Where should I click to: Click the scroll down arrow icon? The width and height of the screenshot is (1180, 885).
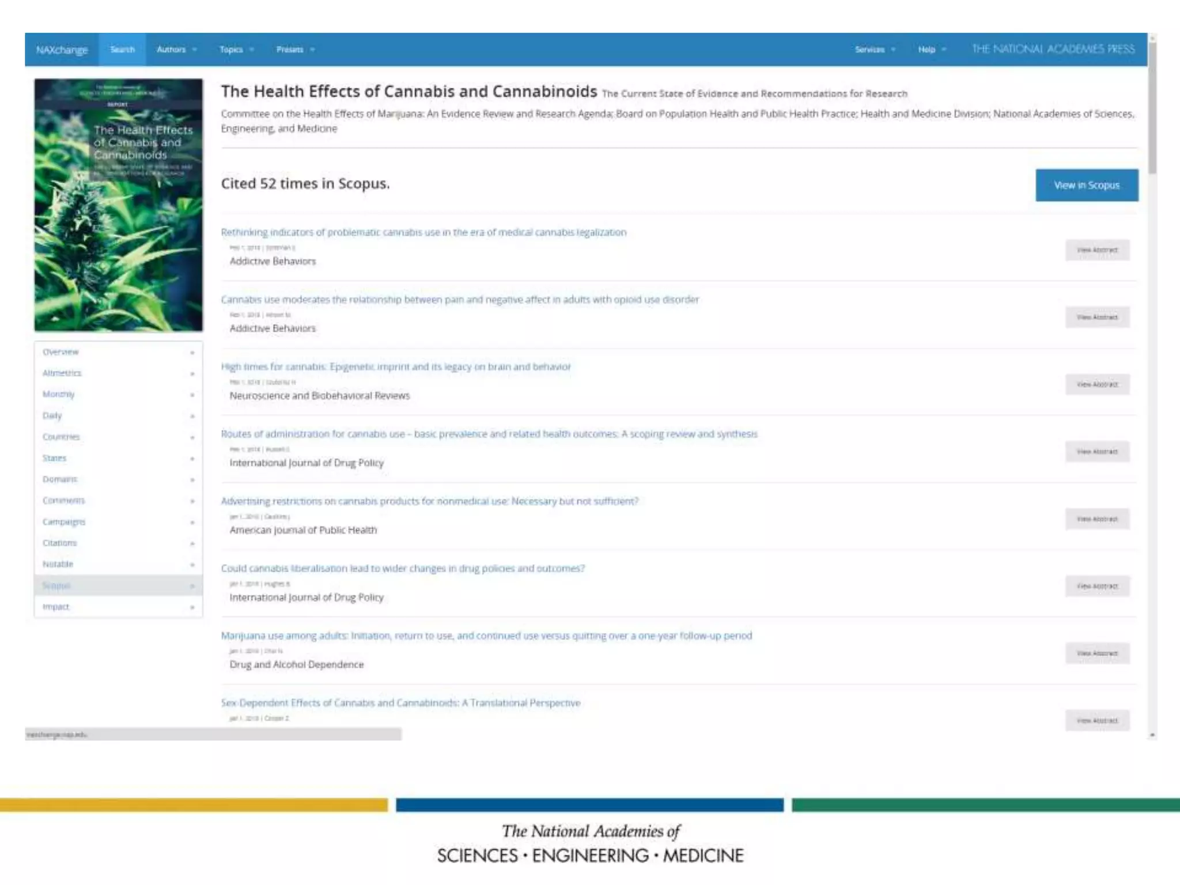(1152, 735)
